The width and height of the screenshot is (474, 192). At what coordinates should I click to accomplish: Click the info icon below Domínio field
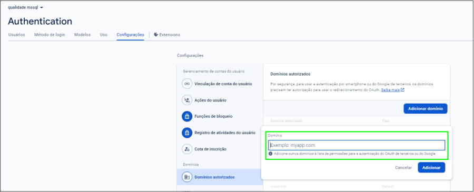coord(270,154)
